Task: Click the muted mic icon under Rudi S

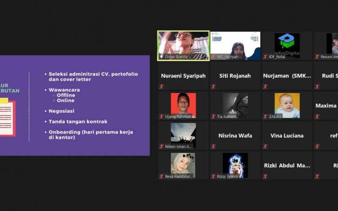Action: point(317,87)
